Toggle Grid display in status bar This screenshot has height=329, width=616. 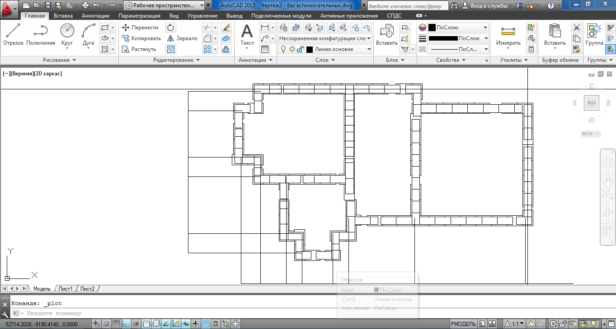(x=116, y=324)
